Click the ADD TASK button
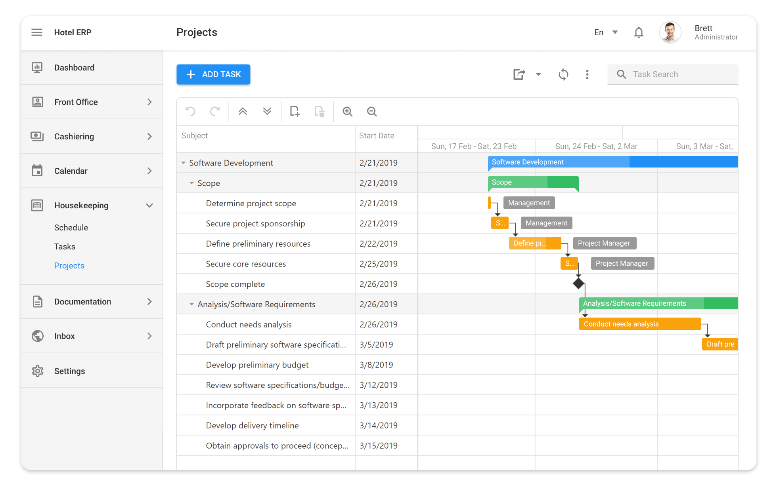 pos(213,74)
